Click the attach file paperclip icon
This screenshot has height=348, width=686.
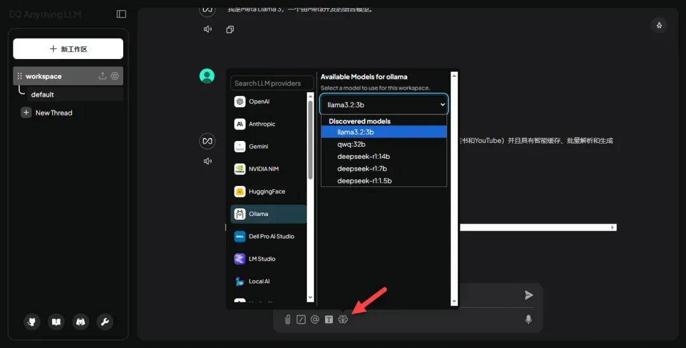point(288,319)
